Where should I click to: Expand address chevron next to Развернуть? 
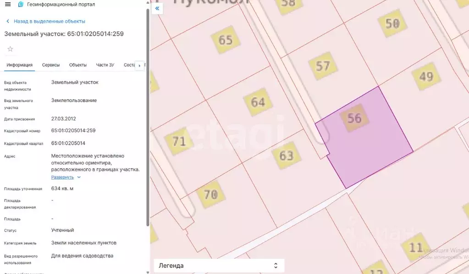(x=79, y=177)
